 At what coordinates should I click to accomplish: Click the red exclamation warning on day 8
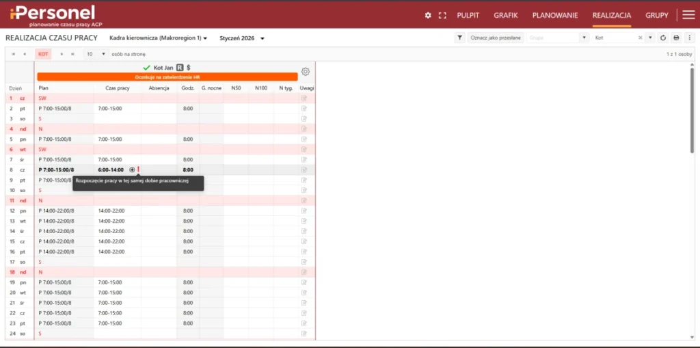pos(138,170)
